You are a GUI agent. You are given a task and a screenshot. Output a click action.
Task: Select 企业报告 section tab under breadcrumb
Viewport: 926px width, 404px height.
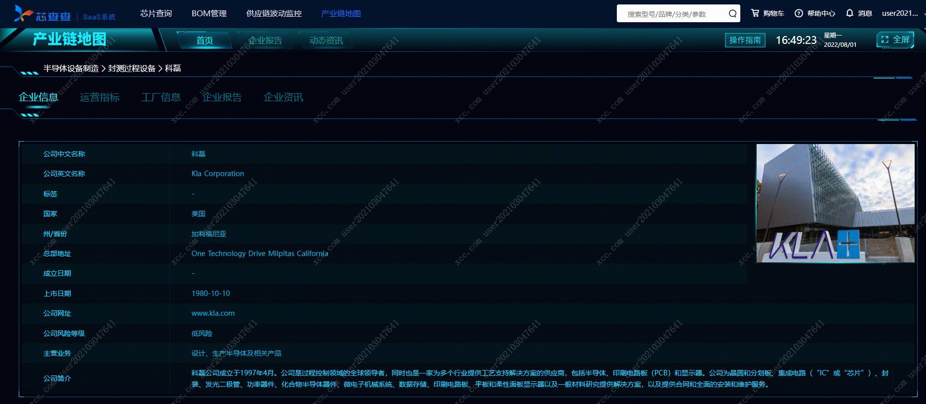coord(222,97)
